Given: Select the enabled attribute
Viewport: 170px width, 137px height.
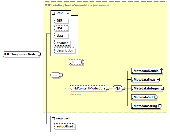Looking at the screenshot, I should click(62, 43).
